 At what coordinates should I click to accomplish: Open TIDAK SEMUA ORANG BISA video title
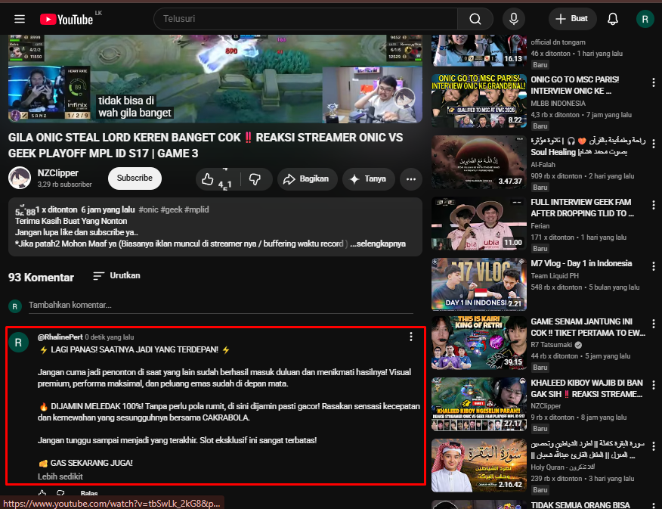click(x=580, y=504)
